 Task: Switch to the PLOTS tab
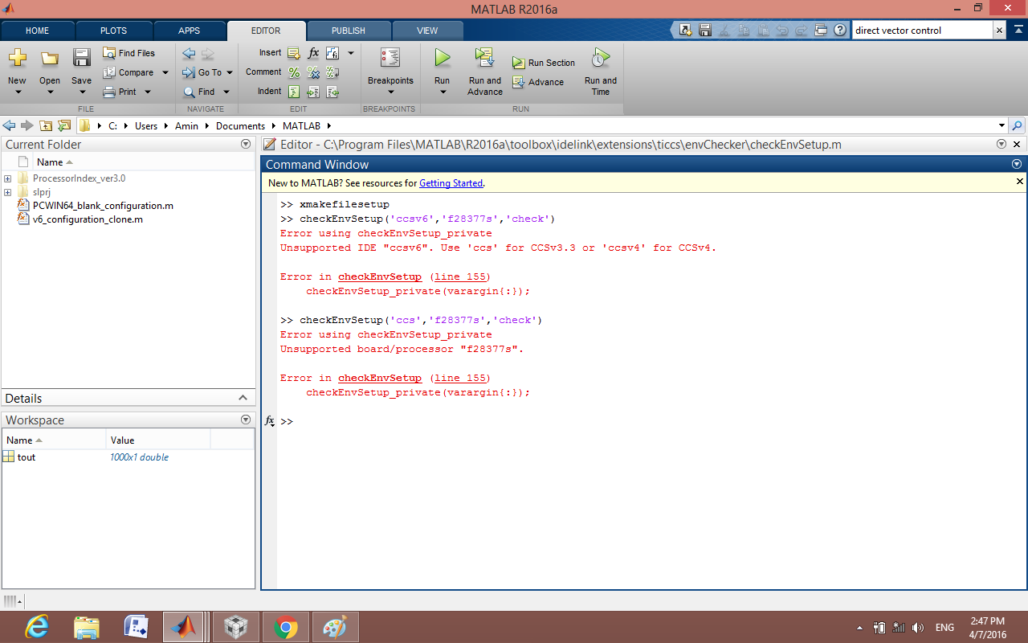(x=113, y=31)
